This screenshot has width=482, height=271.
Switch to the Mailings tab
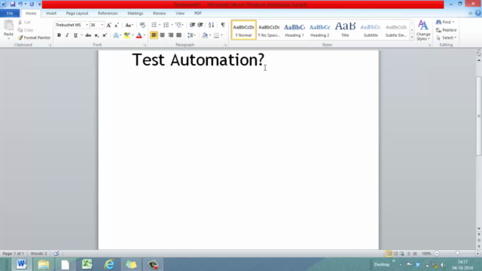coord(136,14)
